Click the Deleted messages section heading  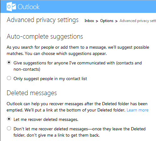pyautogui.click(x=32, y=93)
